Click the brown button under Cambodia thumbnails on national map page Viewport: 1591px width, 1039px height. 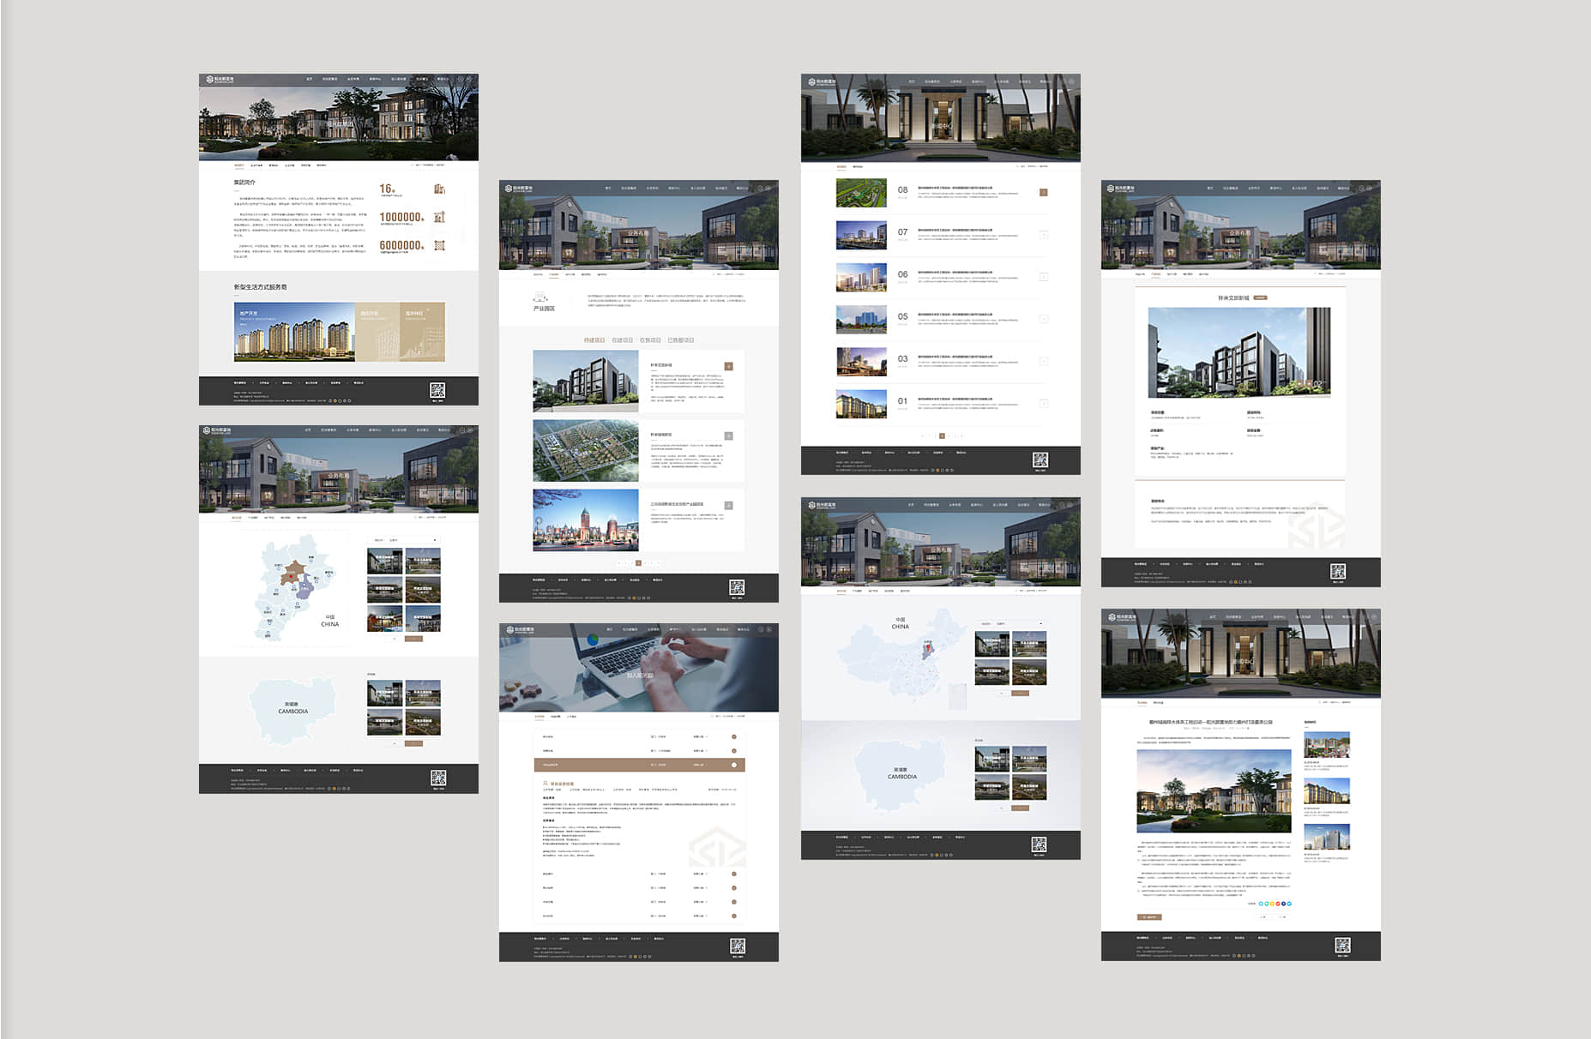[x=1020, y=808]
